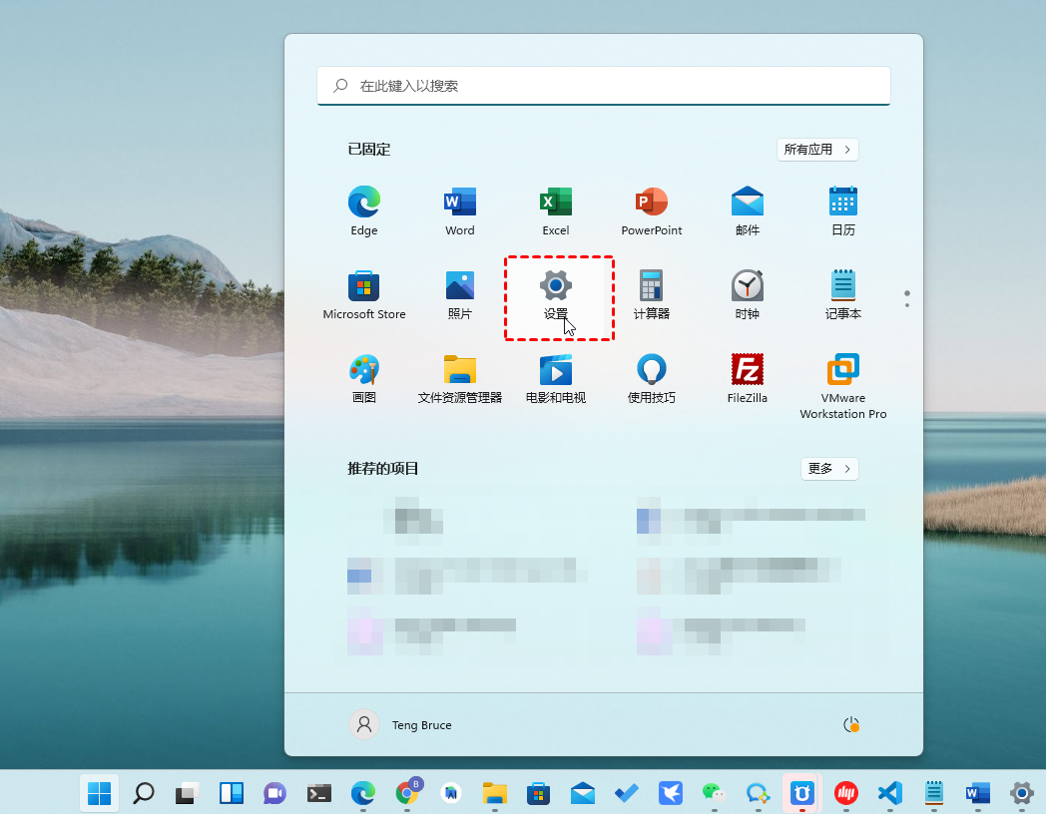1046x814 pixels.
Task: Open the Terminal from the taskbar
Action: [318, 793]
